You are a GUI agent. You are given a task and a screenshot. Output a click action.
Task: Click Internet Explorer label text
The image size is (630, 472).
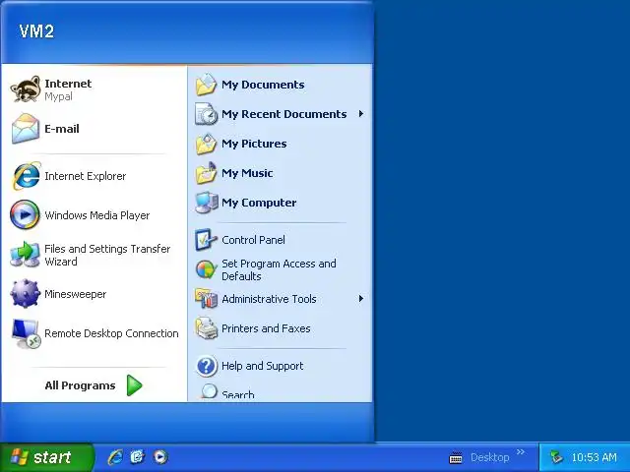(86, 176)
